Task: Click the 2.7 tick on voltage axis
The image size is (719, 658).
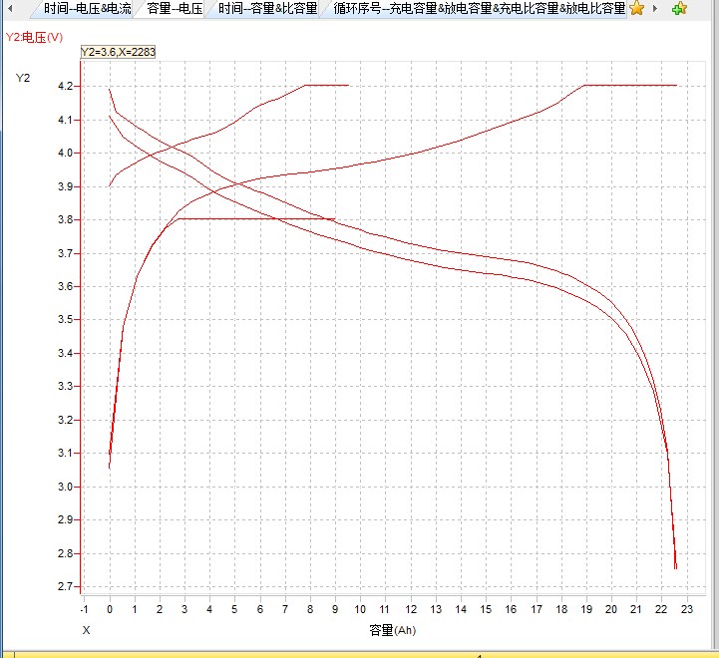Action: point(66,587)
